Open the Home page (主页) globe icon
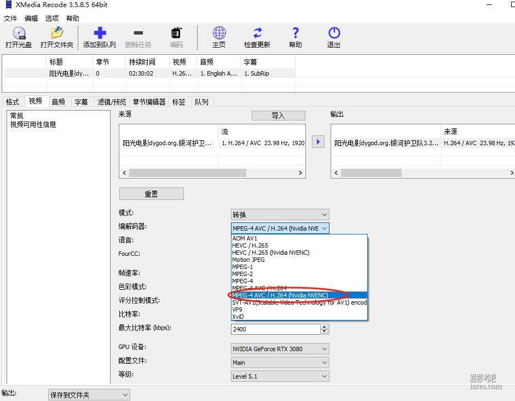Viewport: 515px width, 401px height. click(219, 33)
